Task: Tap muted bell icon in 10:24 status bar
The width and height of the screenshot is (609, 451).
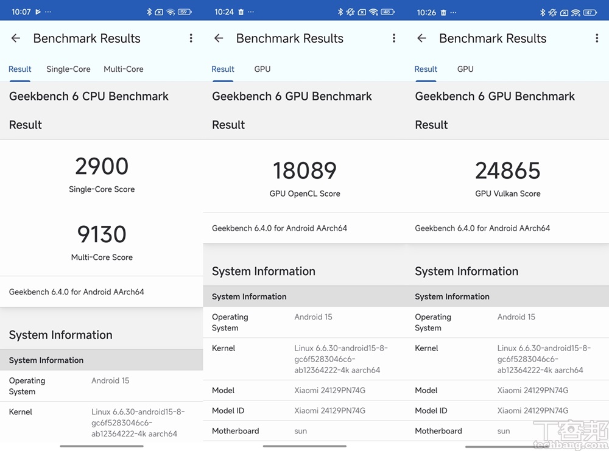Action: coord(350,12)
